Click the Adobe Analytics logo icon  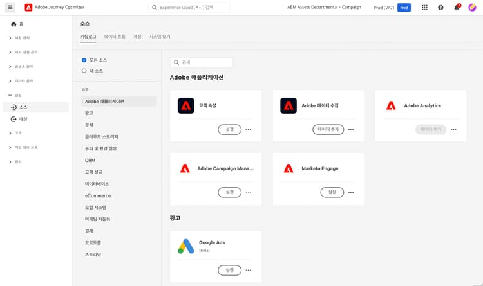391,106
